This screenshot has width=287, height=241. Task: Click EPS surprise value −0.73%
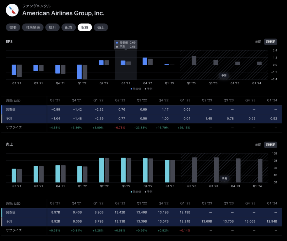(120, 128)
